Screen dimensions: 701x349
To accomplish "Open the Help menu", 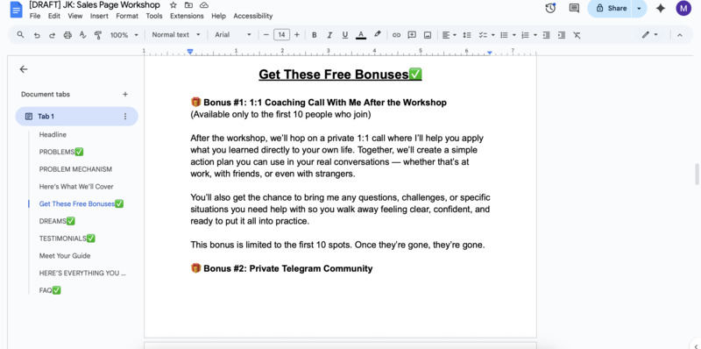I will 218,16.
